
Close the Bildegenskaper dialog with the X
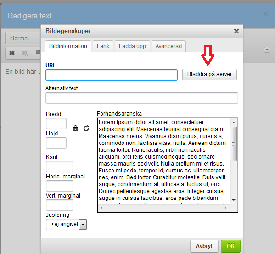pyautogui.click(x=236, y=31)
